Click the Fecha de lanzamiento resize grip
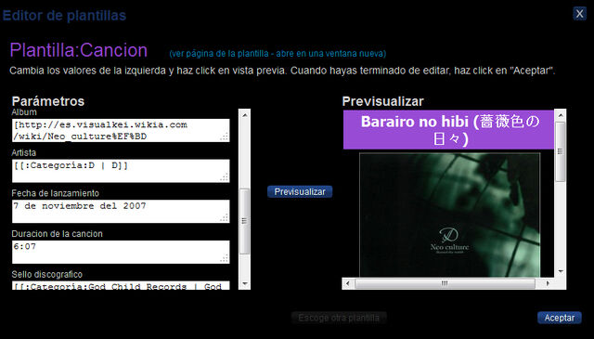Viewport: 594px width, 339px height. coord(225,218)
